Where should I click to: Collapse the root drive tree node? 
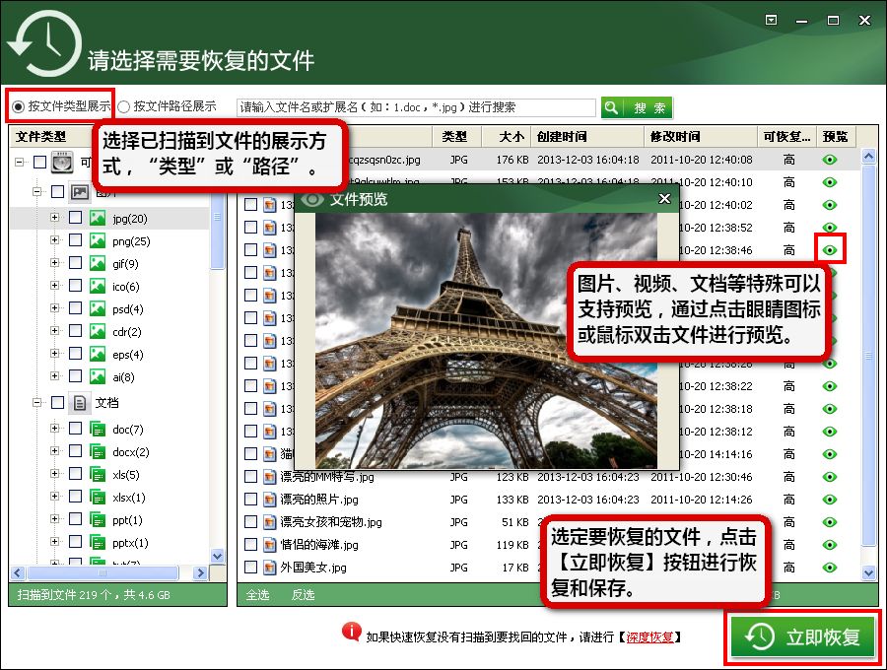click(x=20, y=163)
